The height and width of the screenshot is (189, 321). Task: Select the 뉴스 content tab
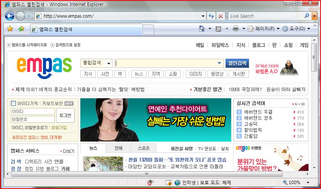point(93,148)
